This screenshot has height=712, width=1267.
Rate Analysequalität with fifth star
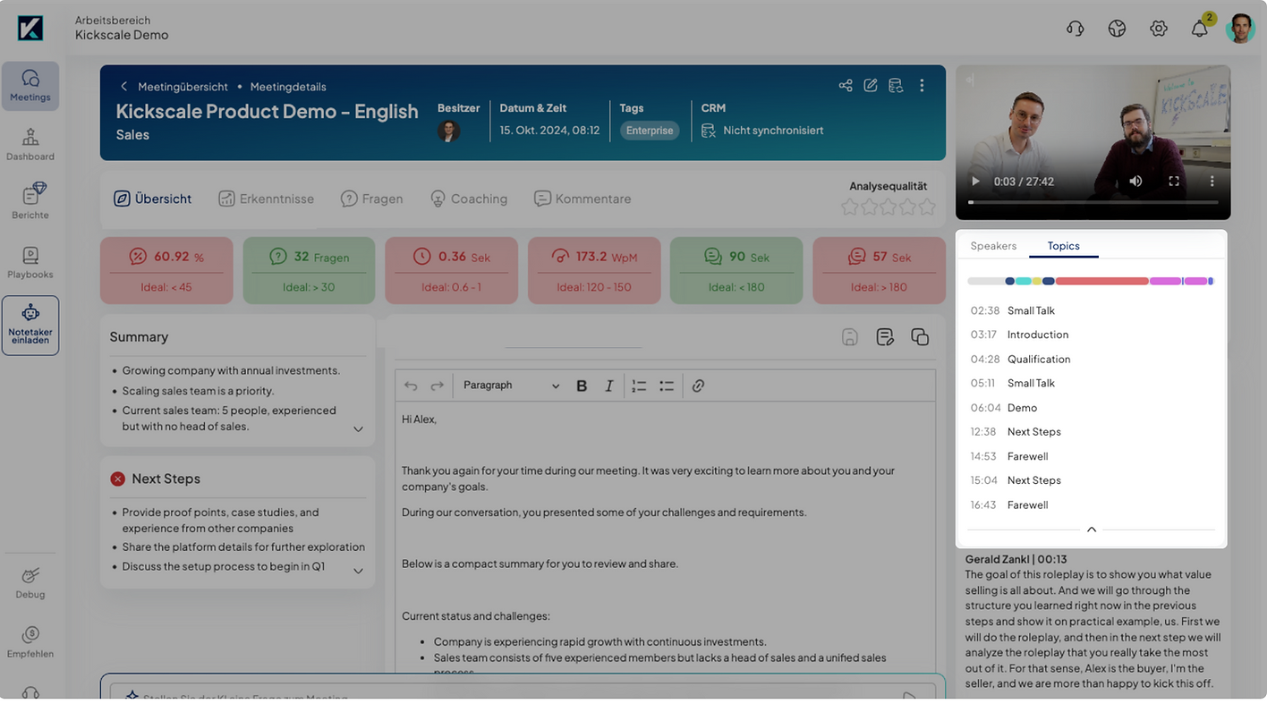point(927,207)
